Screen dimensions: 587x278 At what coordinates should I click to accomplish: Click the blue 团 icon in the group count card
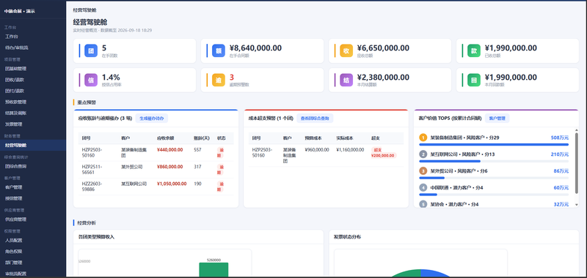(x=91, y=50)
